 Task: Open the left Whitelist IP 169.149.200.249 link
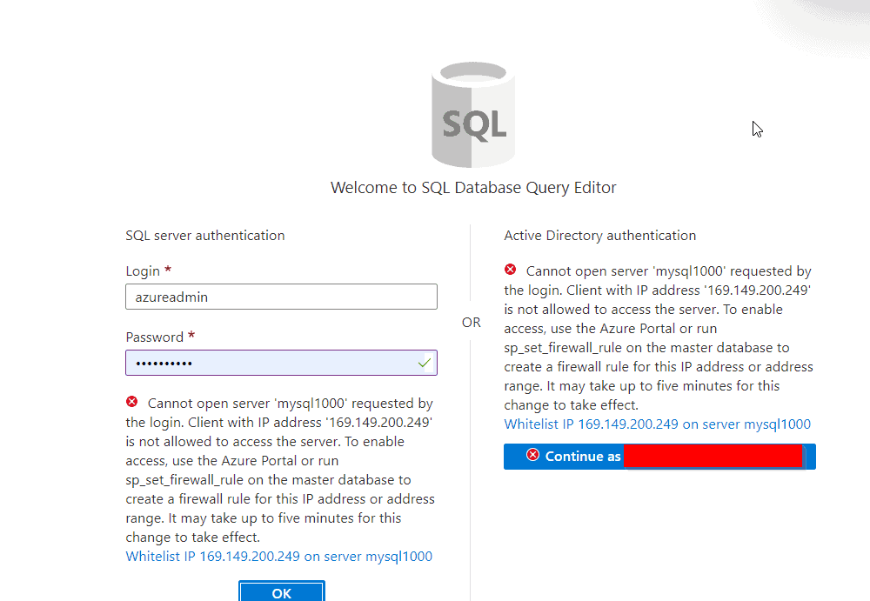click(278, 556)
